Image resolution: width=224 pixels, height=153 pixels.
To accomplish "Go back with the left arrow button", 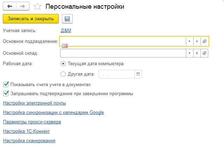I will point(9,6).
